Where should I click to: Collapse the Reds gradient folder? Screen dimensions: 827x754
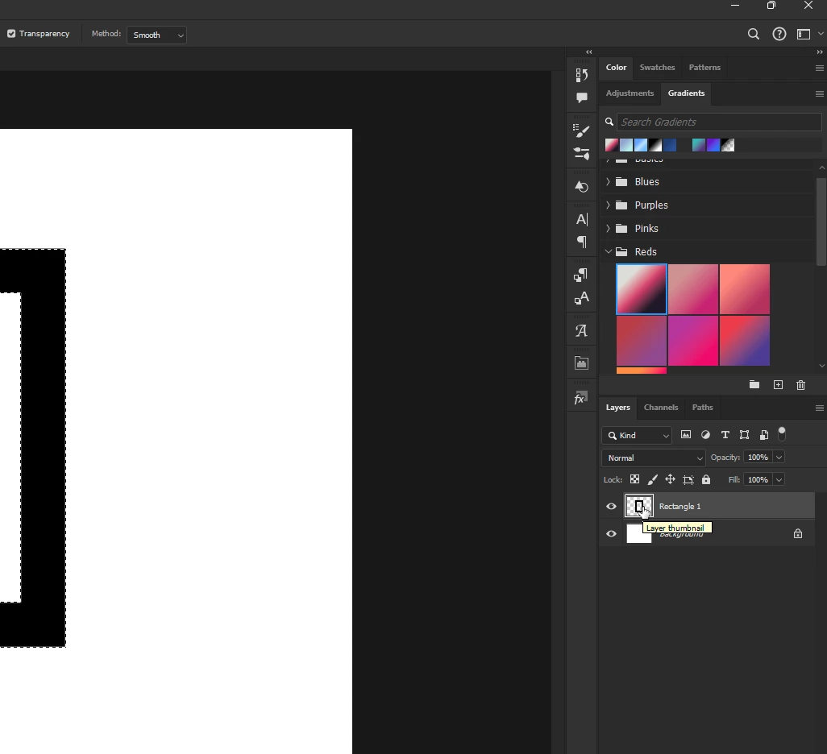pos(608,251)
